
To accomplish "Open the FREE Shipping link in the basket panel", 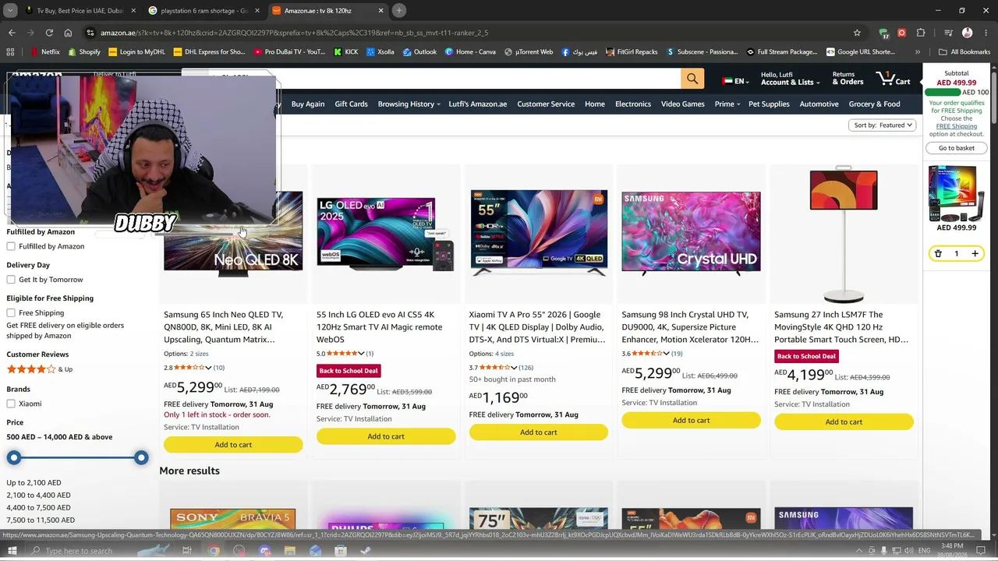I will click(x=956, y=126).
